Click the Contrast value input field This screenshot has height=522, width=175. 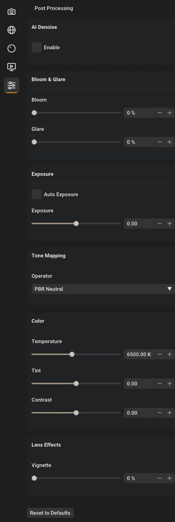click(139, 413)
